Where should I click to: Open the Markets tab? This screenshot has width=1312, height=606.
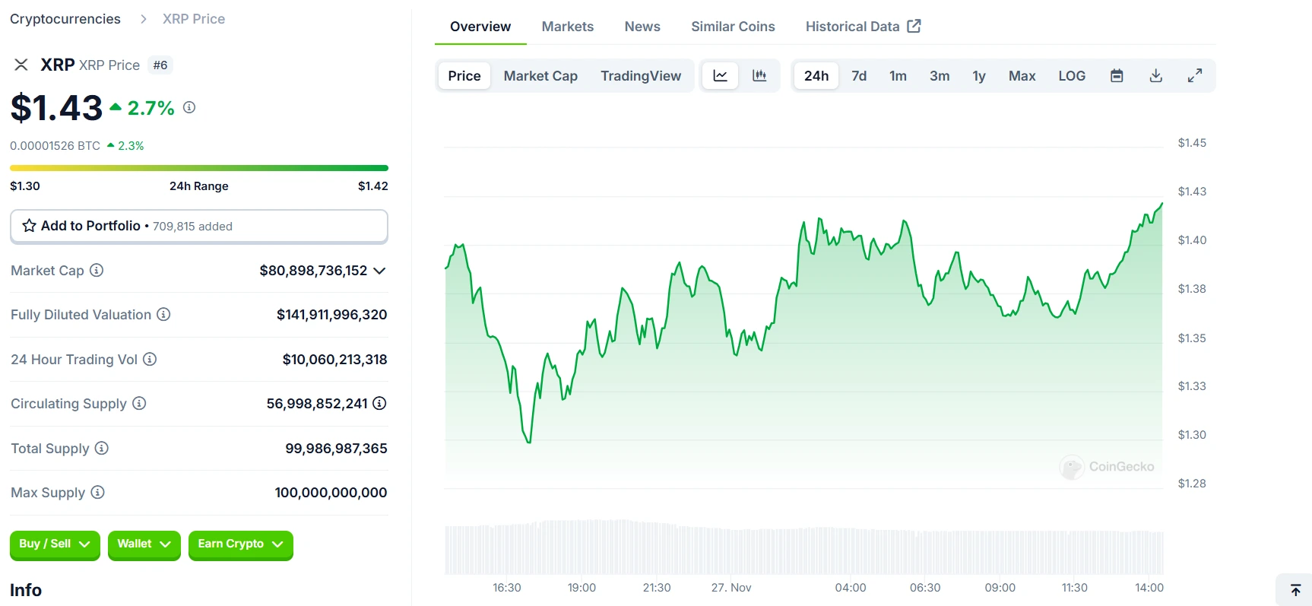568,27
